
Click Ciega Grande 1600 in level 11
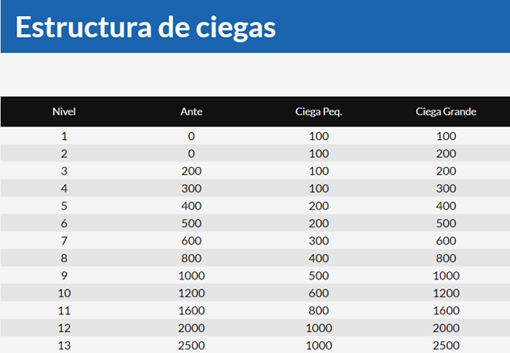click(x=446, y=311)
